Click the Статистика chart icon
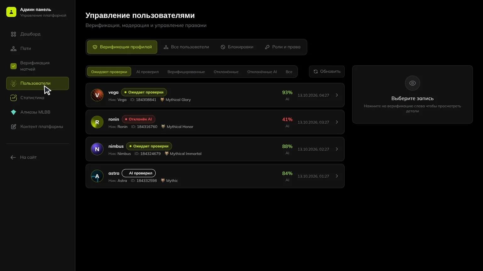The height and width of the screenshot is (271, 483). click(x=14, y=98)
